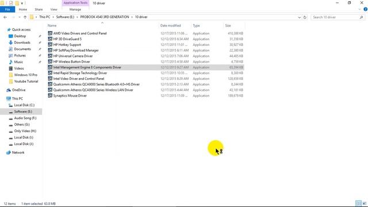This screenshot has width=368, height=207.
Task: Open the View ribbon tab
Action: (x=53, y=9)
